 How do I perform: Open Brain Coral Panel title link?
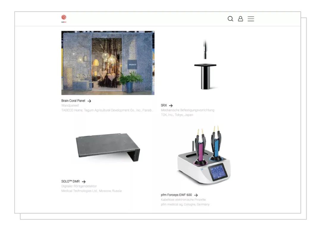73,101
